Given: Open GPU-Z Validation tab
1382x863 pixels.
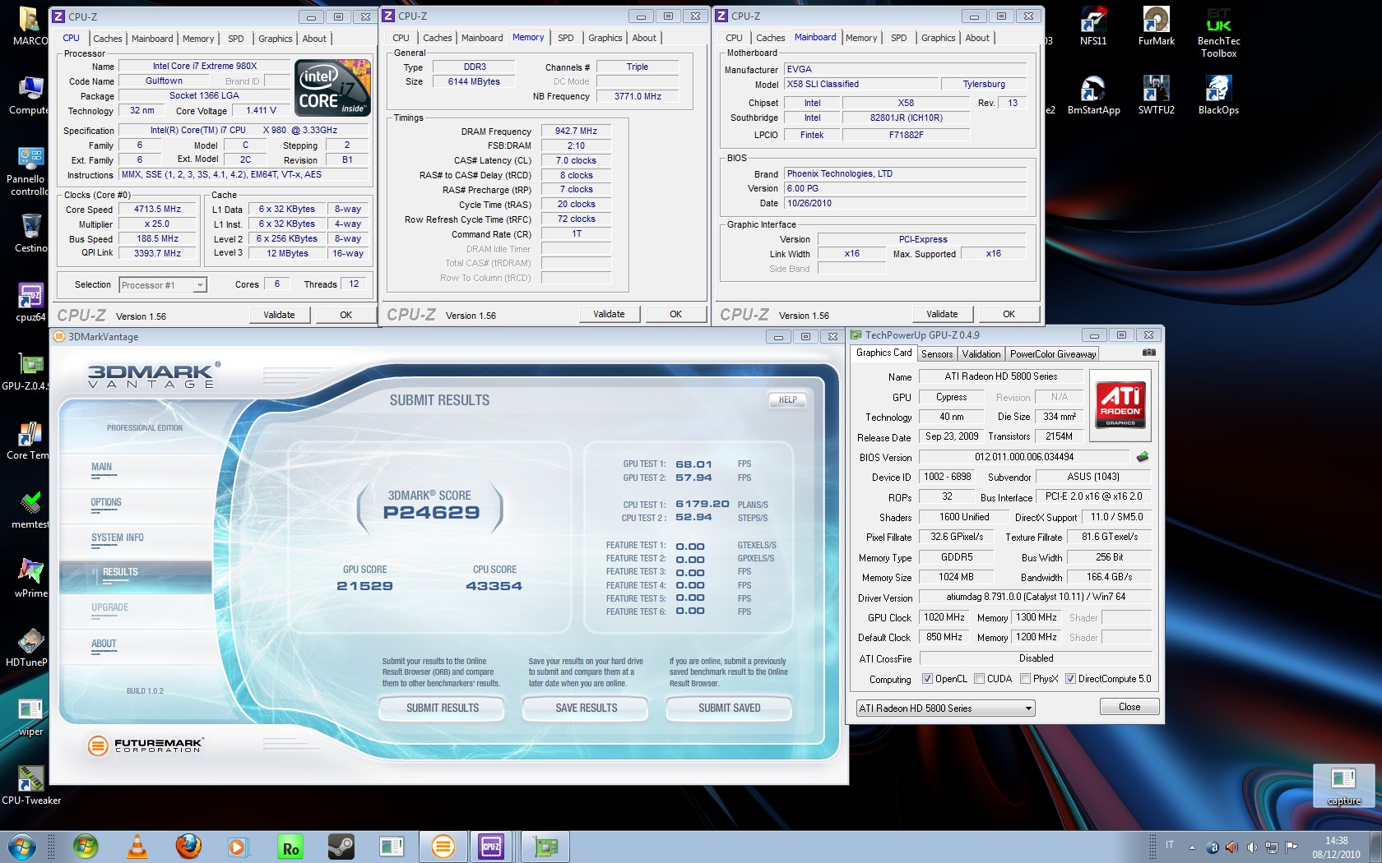Looking at the screenshot, I should coord(981,353).
